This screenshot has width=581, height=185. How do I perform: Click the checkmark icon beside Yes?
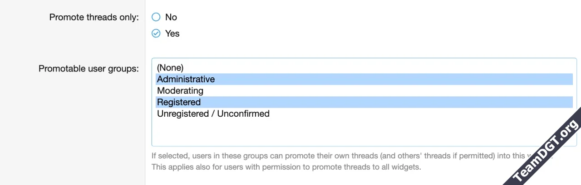coord(156,33)
